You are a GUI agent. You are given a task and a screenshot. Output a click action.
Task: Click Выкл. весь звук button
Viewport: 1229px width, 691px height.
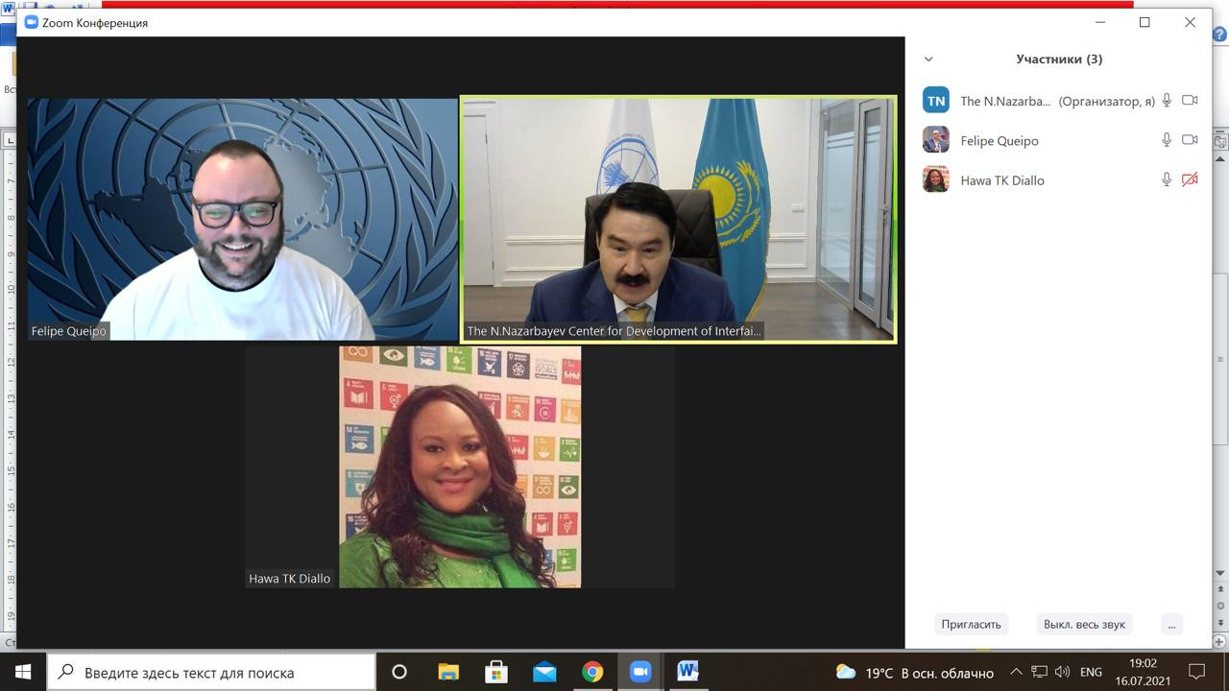click(1084, 624)
